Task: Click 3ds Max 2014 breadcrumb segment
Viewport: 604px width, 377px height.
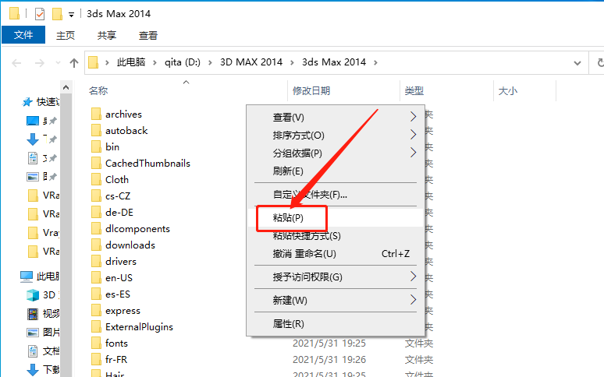Action: 334,62
